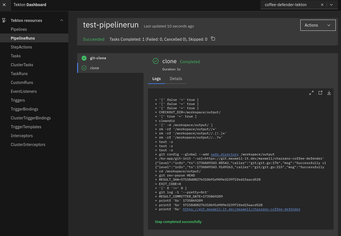Screen dimensions: 341x236
Task: Clear the coffee-defender-tekton namespace selection
Action: pyautogui.click(x=322, y=5)
